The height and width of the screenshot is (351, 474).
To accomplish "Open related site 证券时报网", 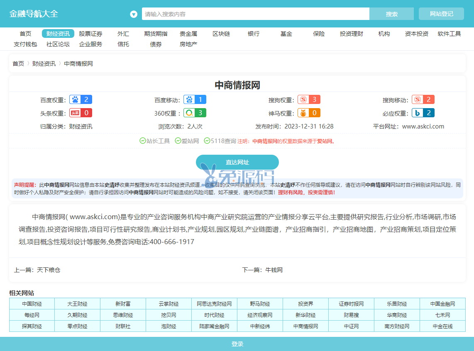I will (351, 304).
